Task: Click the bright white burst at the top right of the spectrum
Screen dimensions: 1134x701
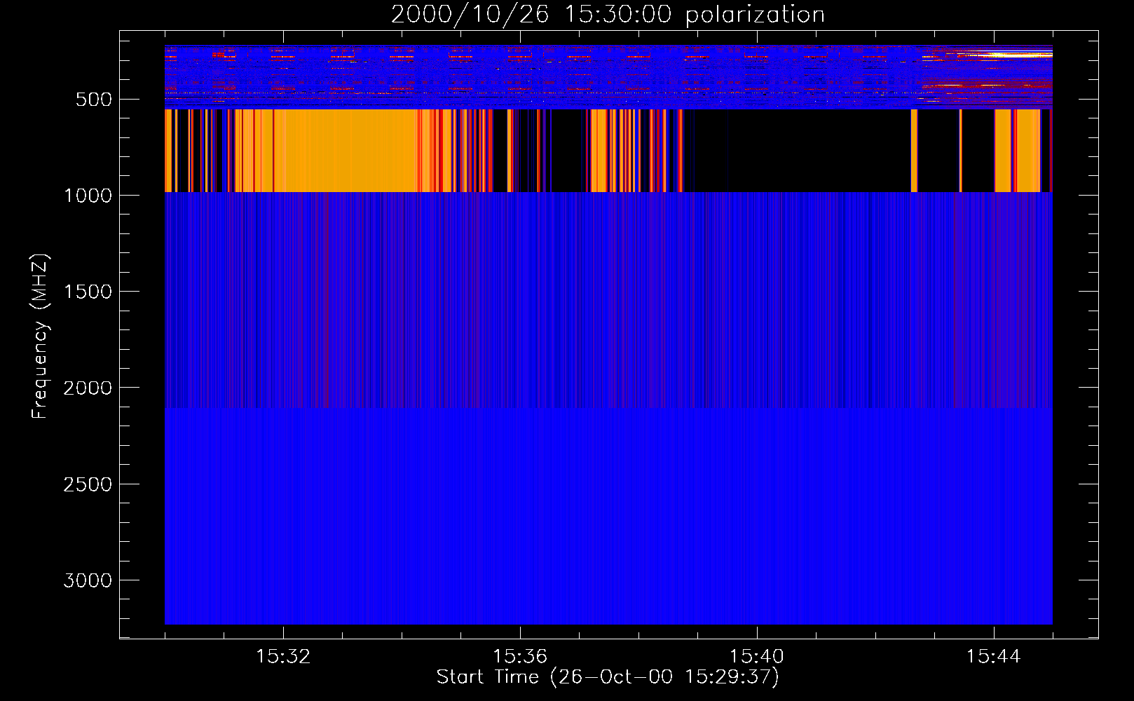Action: tap(1009, 55)
